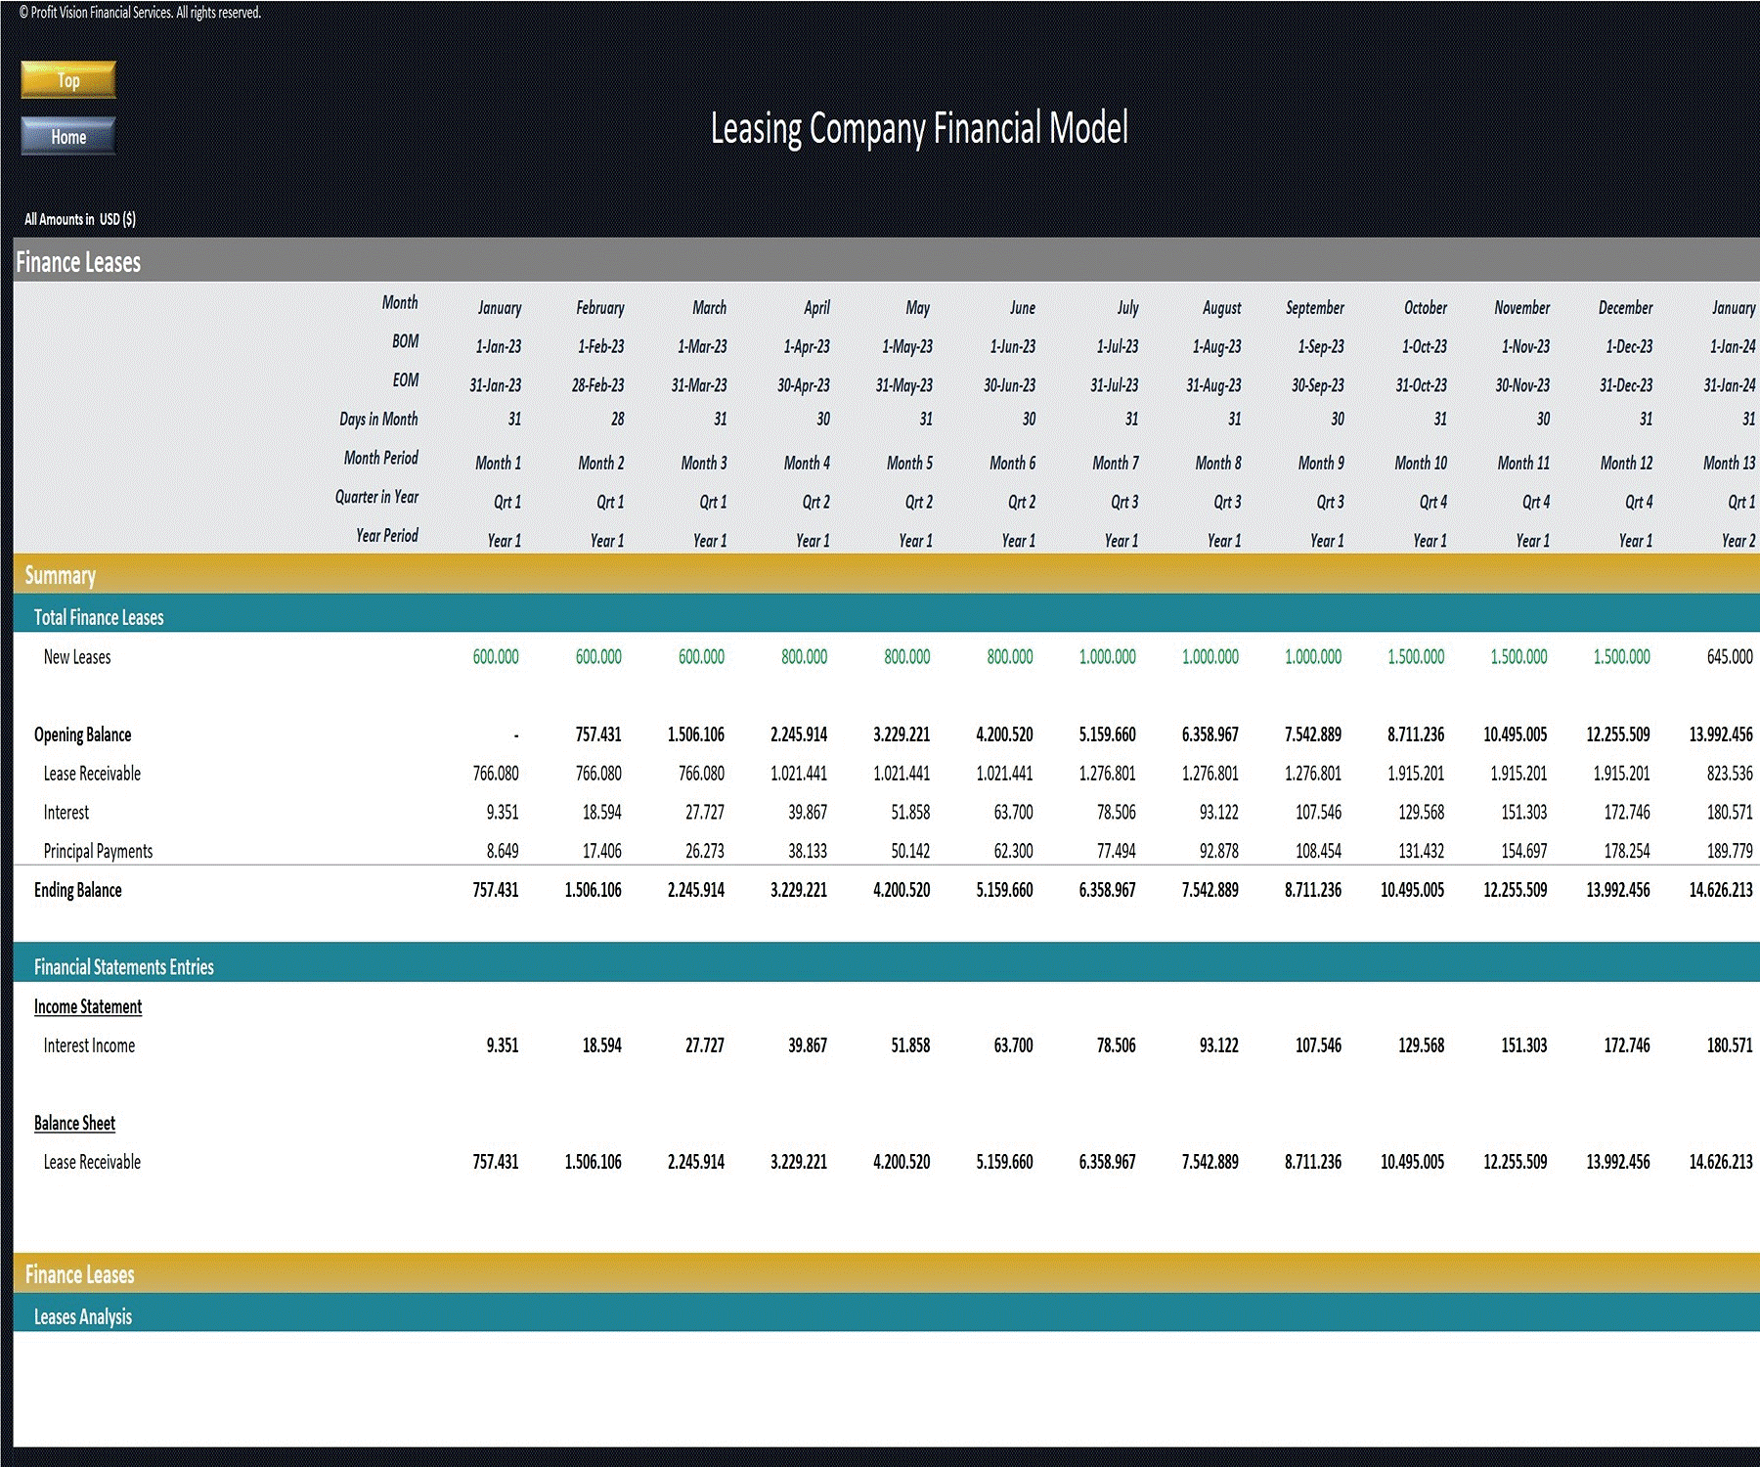Screen dimensions: 1760x1467
Task: Click the blue Home button
Action: point(68,137)
